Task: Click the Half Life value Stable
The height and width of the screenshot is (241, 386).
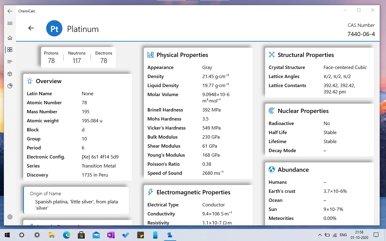Action: tap(330, 132)
